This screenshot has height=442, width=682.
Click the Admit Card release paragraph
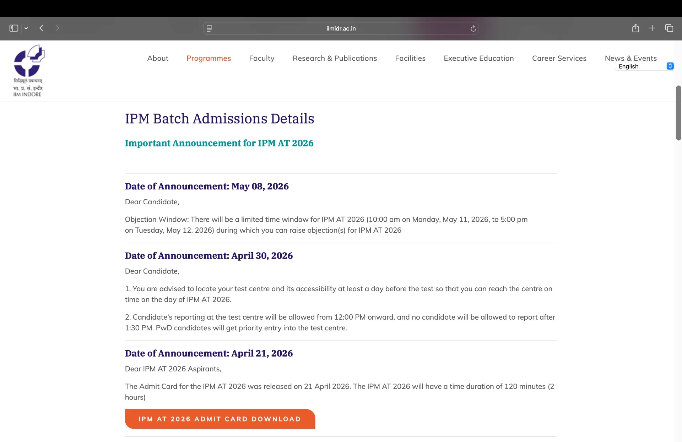point(340,392)
